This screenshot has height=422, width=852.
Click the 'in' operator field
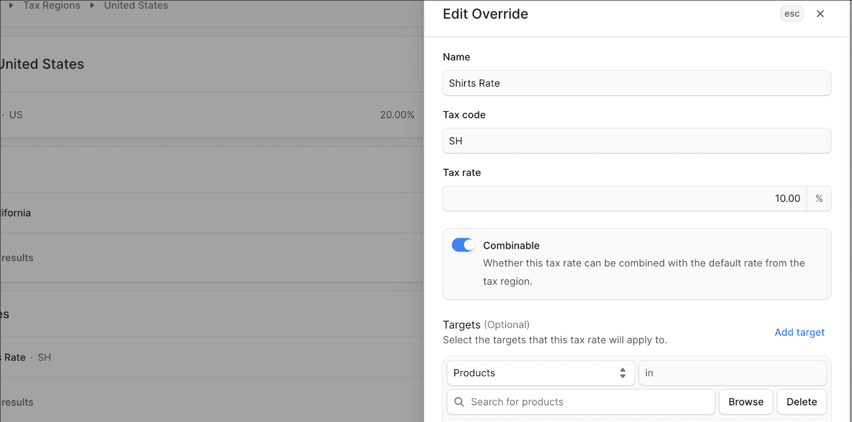coord(733,373)
